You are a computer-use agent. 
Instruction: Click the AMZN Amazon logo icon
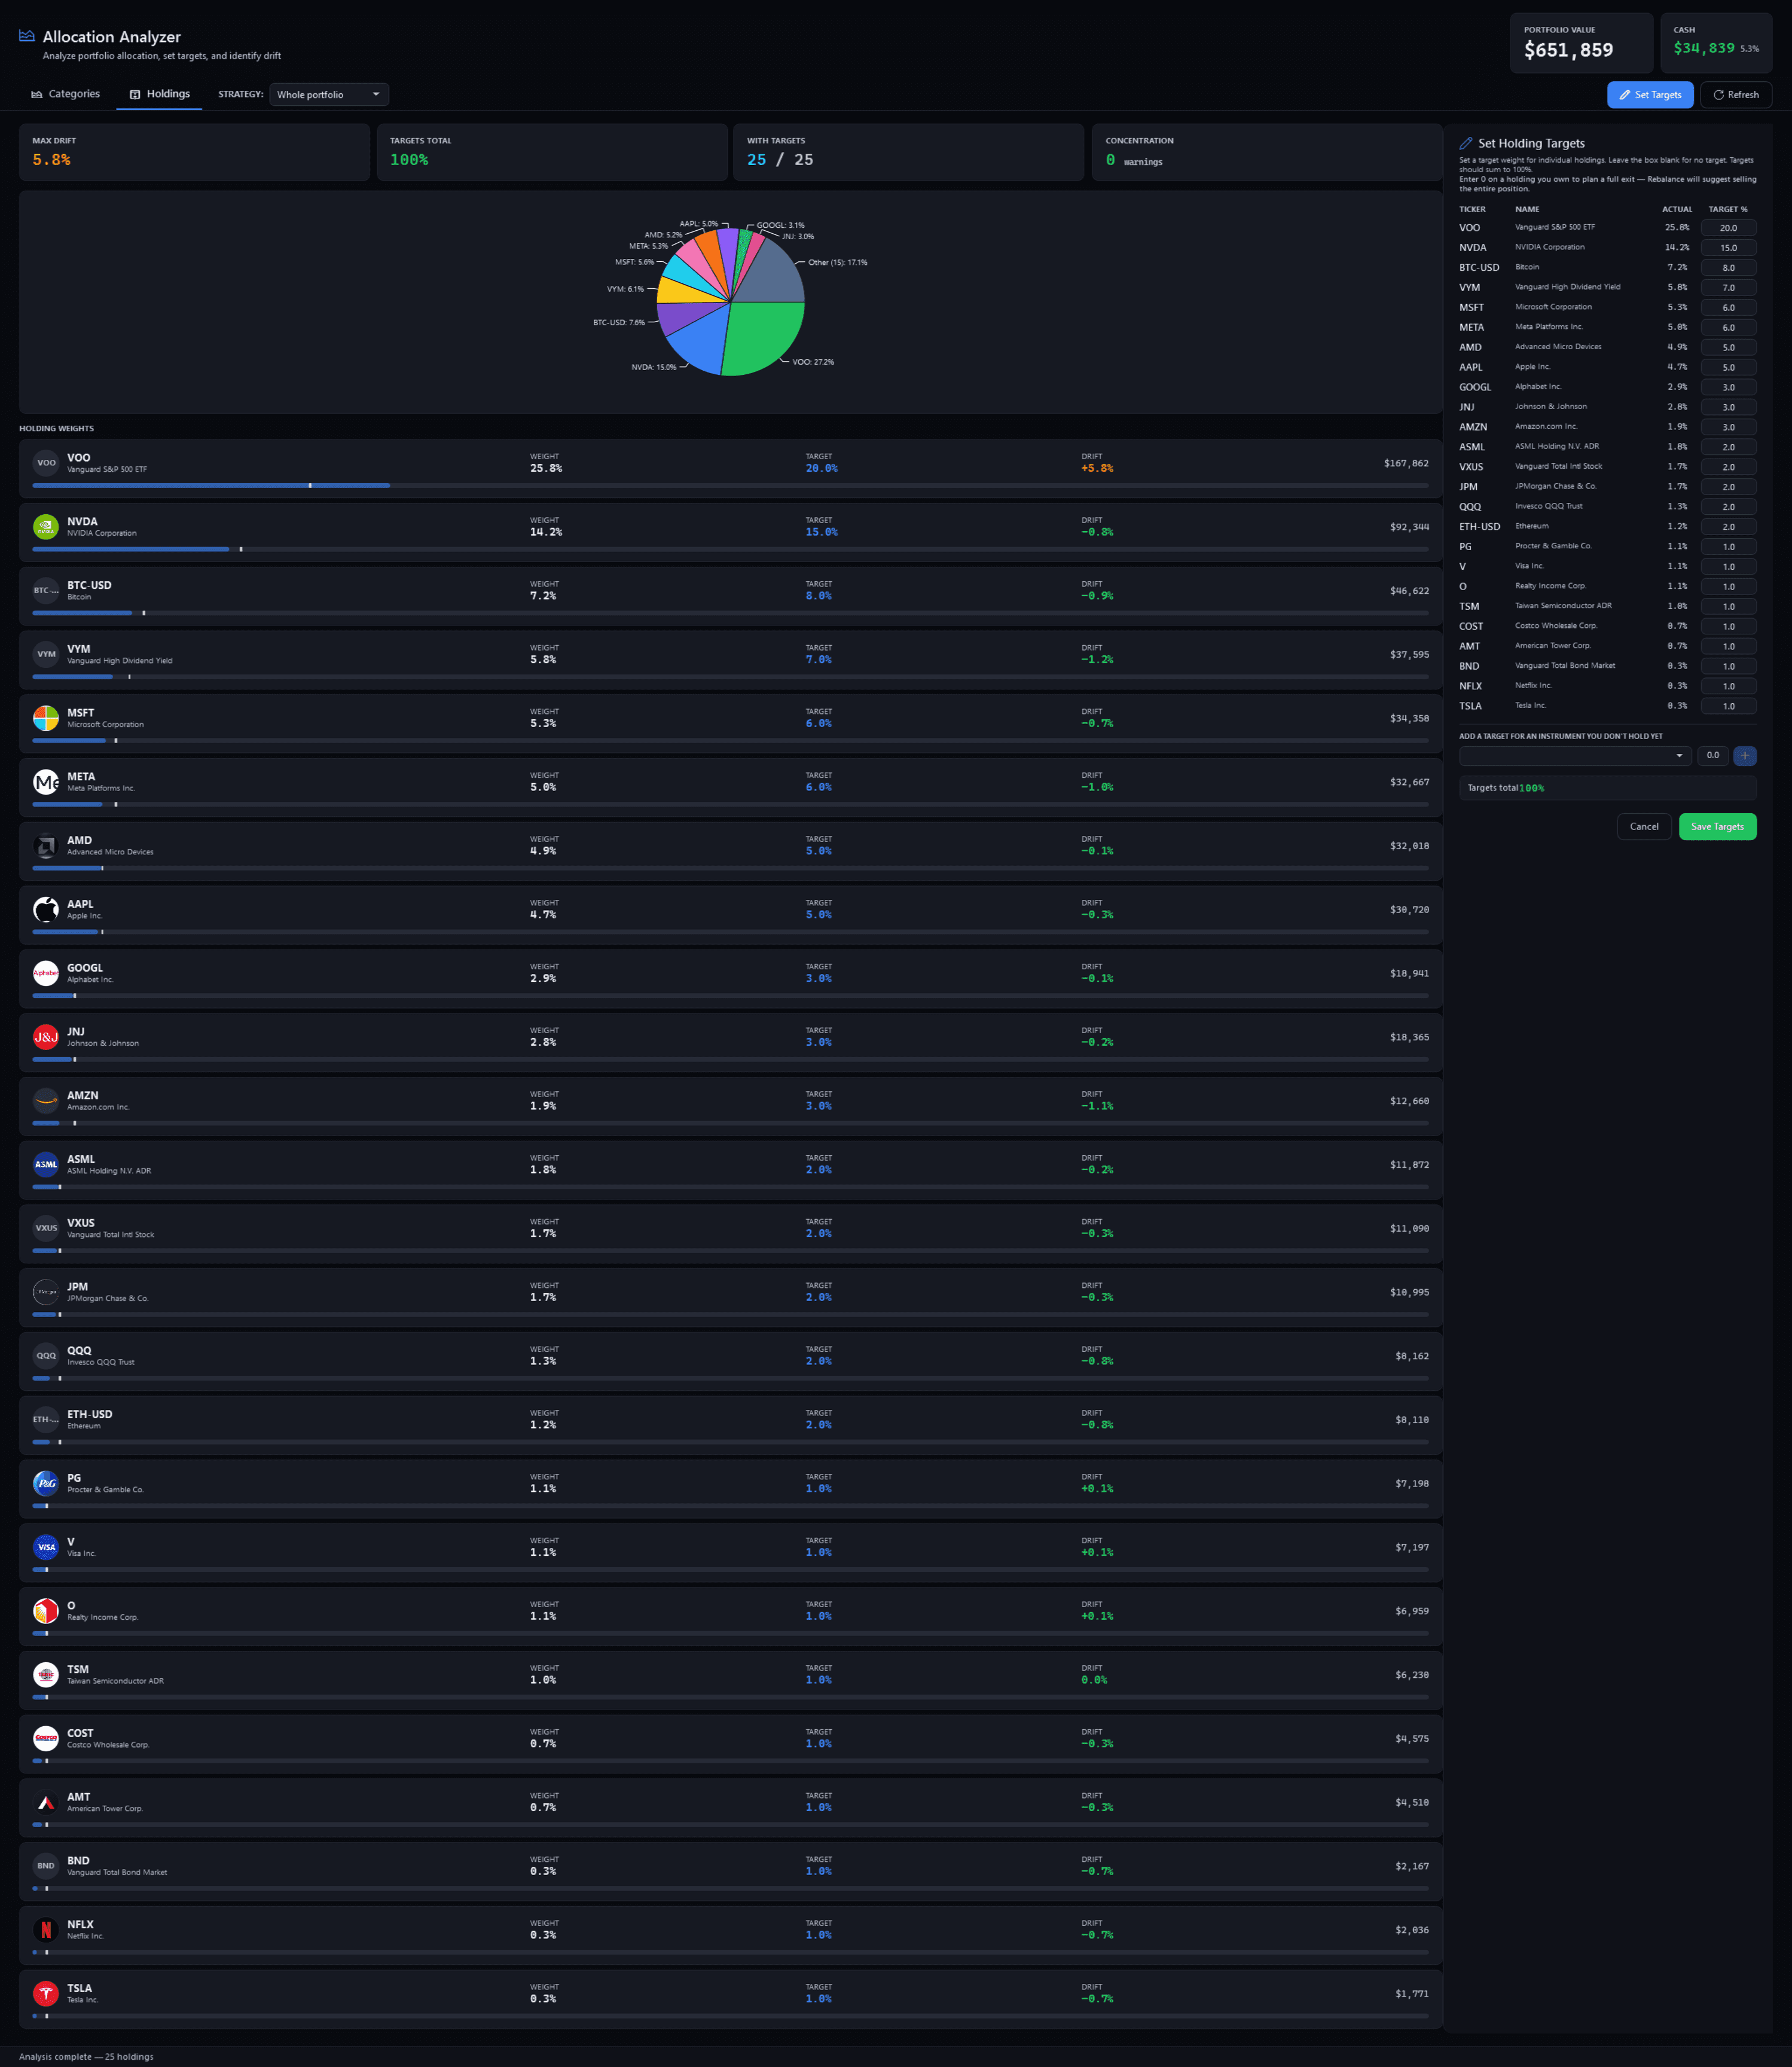[46, 1101]
